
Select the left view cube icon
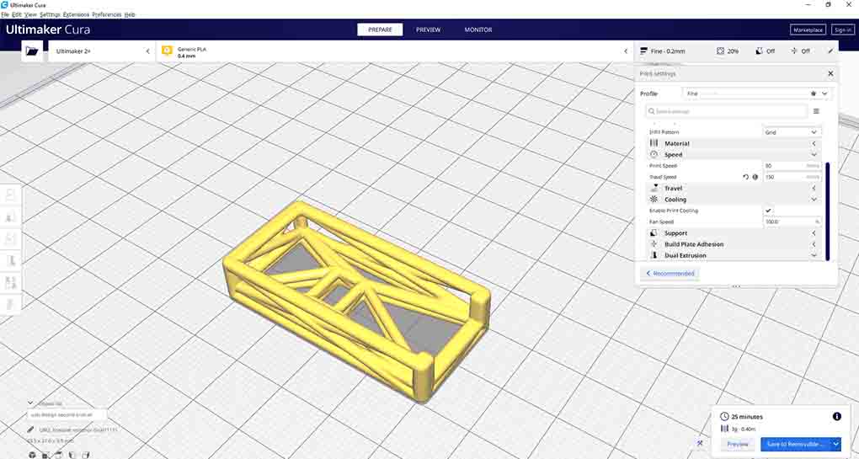(72, 455)
